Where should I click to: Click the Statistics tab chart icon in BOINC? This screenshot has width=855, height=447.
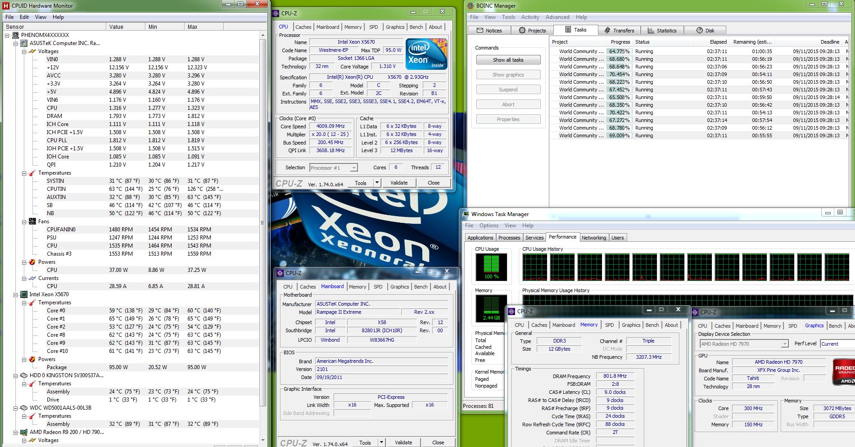pos(651,31)
